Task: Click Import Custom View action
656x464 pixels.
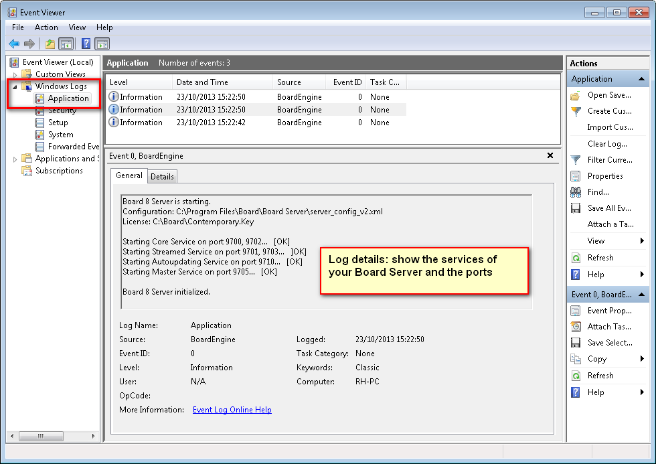Action: coord(610,128)
